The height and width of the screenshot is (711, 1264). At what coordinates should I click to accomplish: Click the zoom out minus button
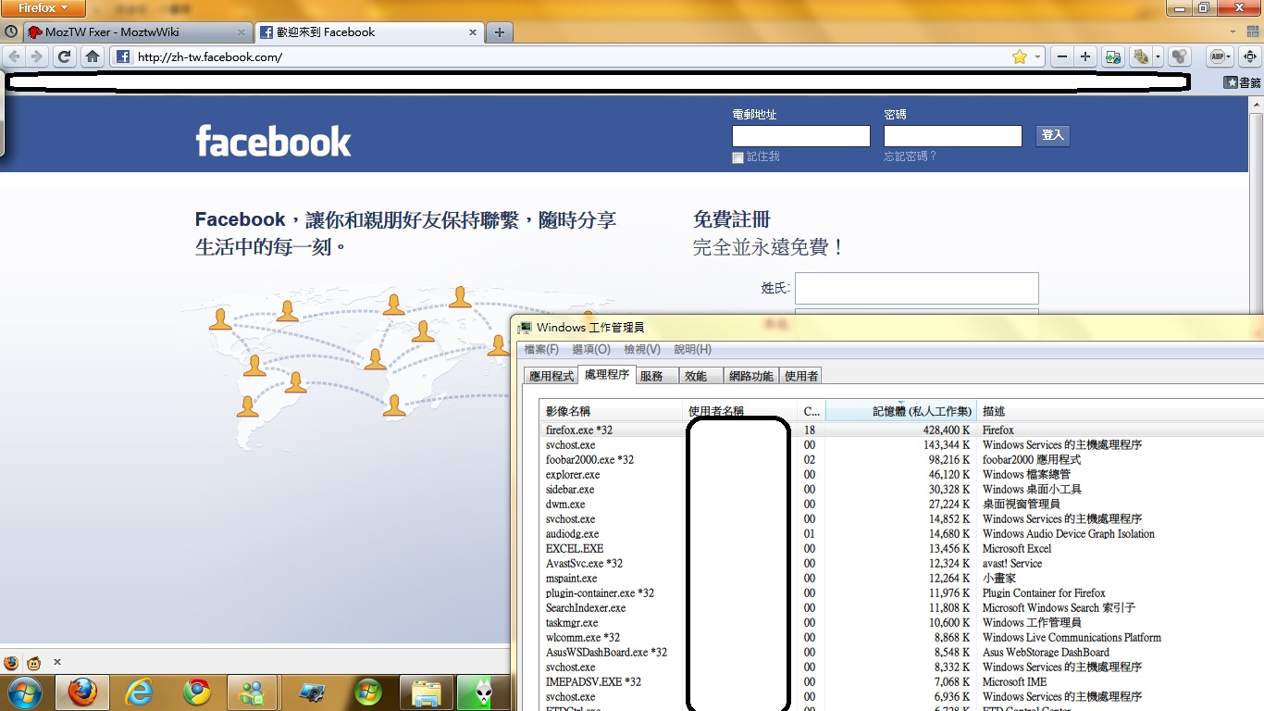(1062, 56)
